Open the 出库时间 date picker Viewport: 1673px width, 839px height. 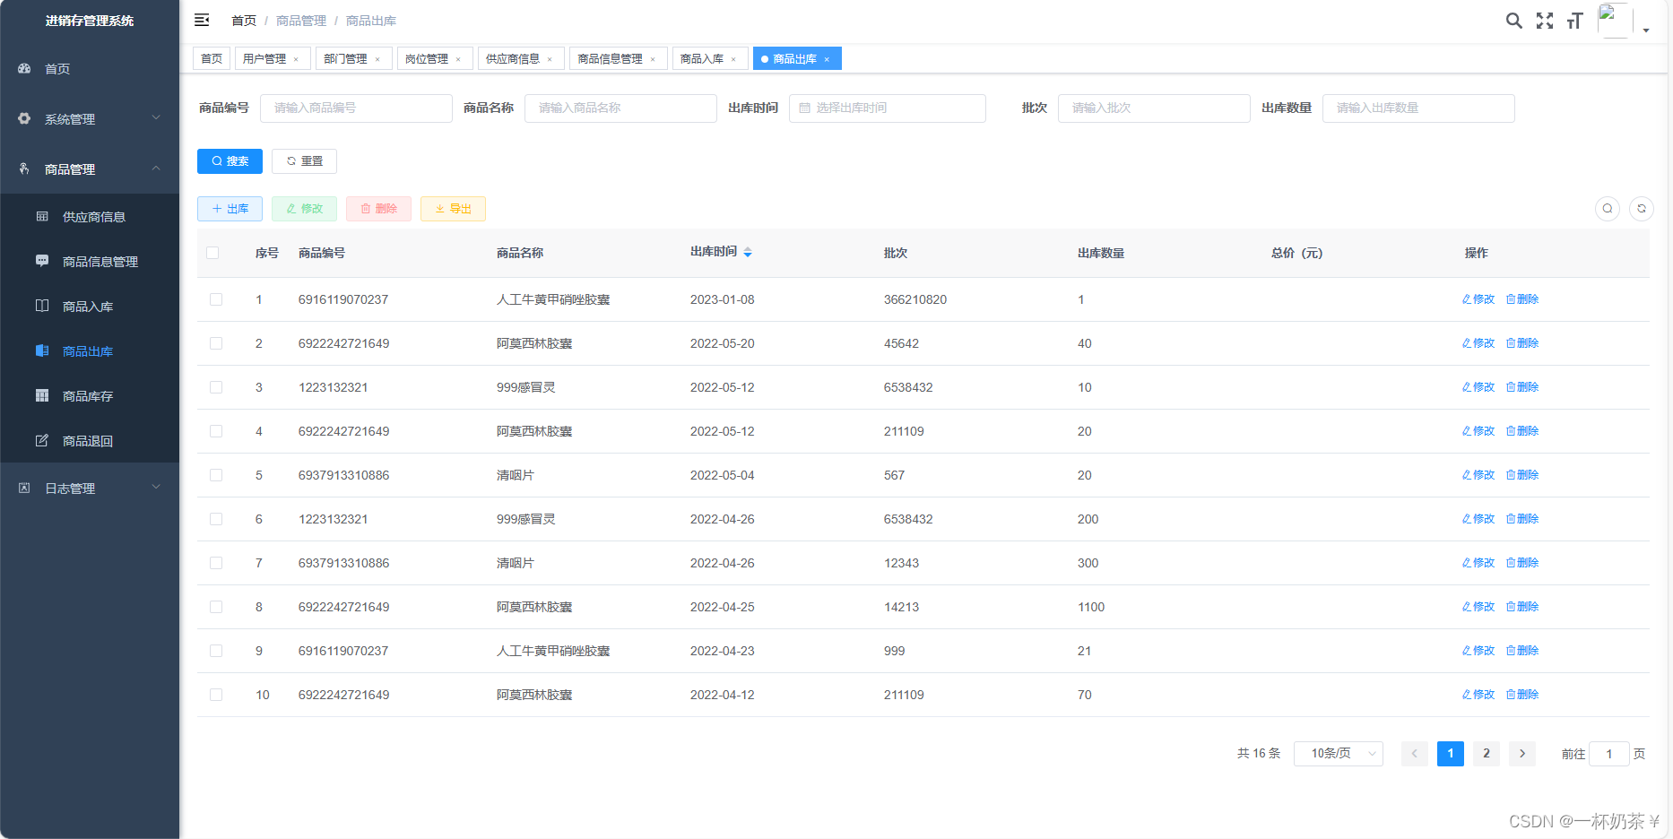(887, 108)
